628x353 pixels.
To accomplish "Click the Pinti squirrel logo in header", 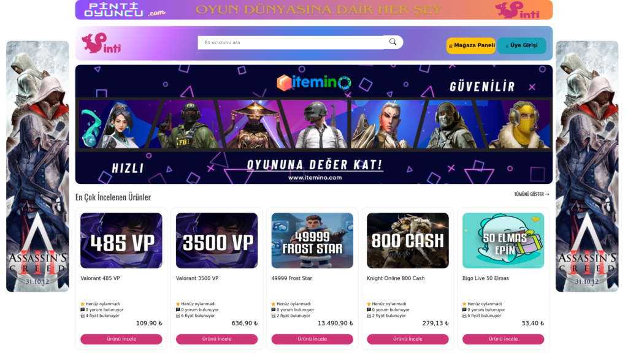I will 101,44.
